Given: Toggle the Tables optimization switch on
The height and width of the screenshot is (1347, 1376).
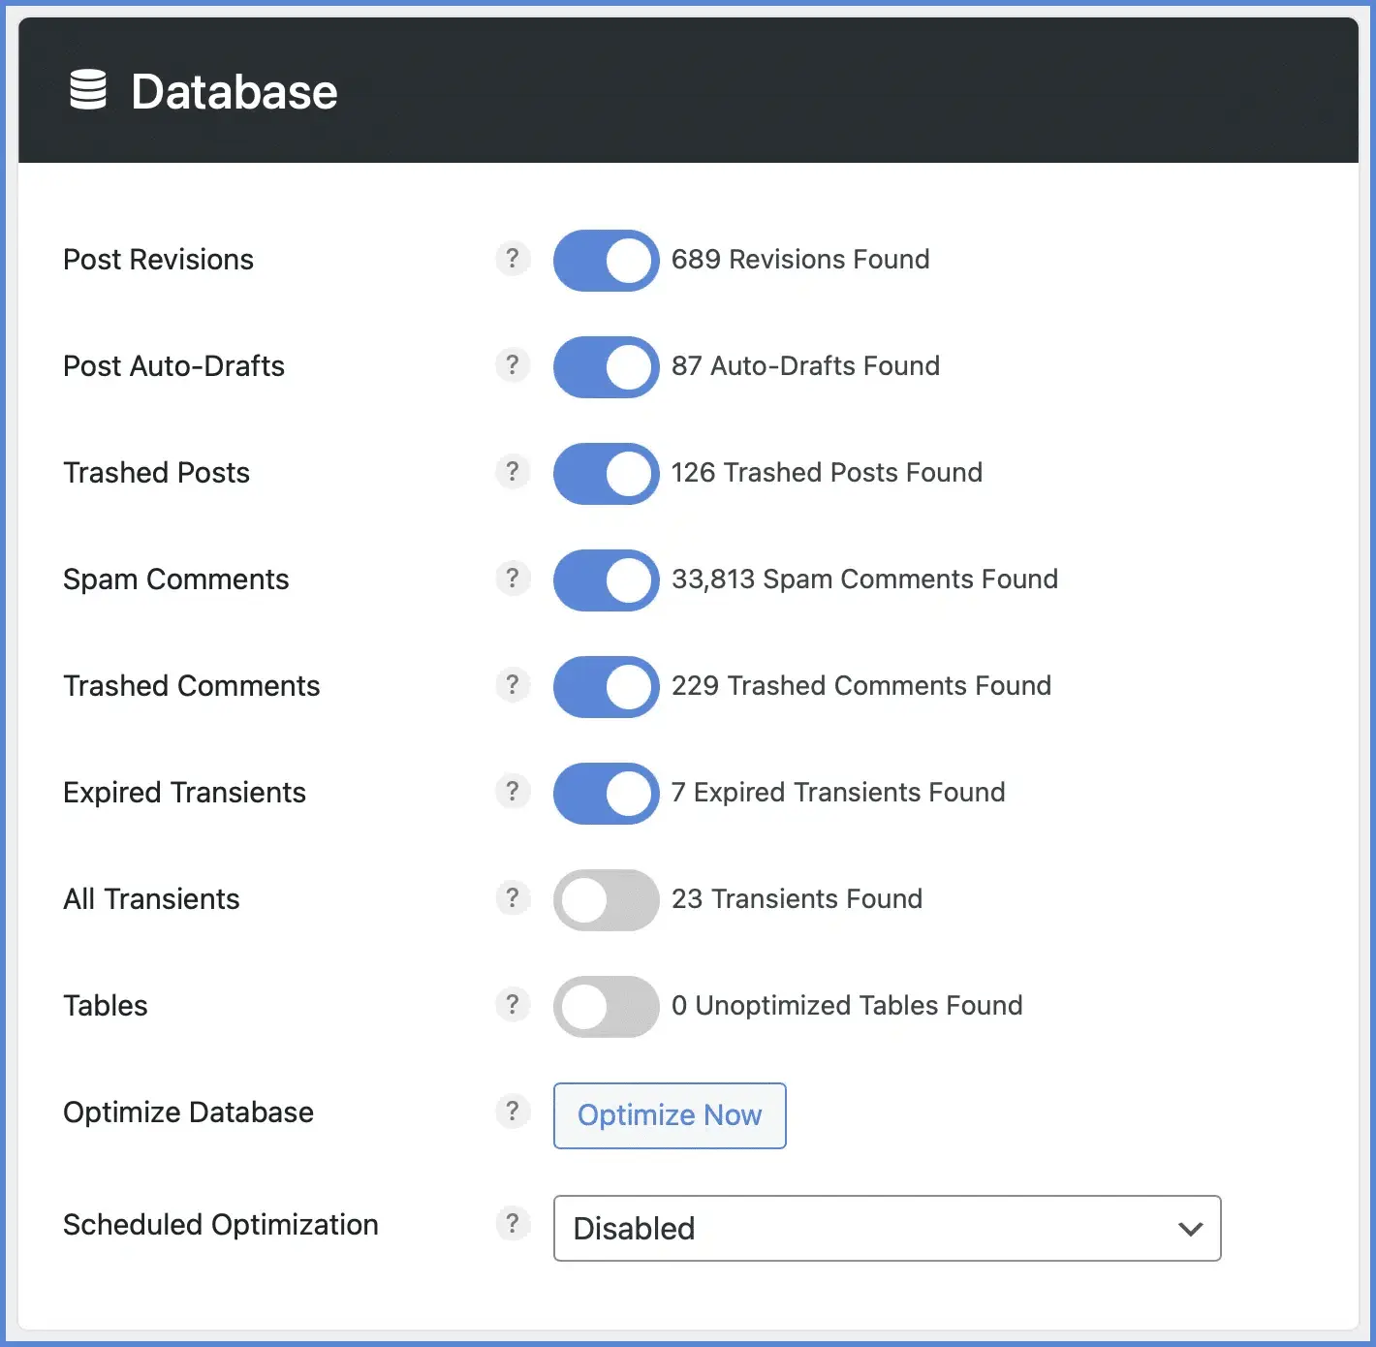Looking at the screenshot, I should (x=605, y=1006).
